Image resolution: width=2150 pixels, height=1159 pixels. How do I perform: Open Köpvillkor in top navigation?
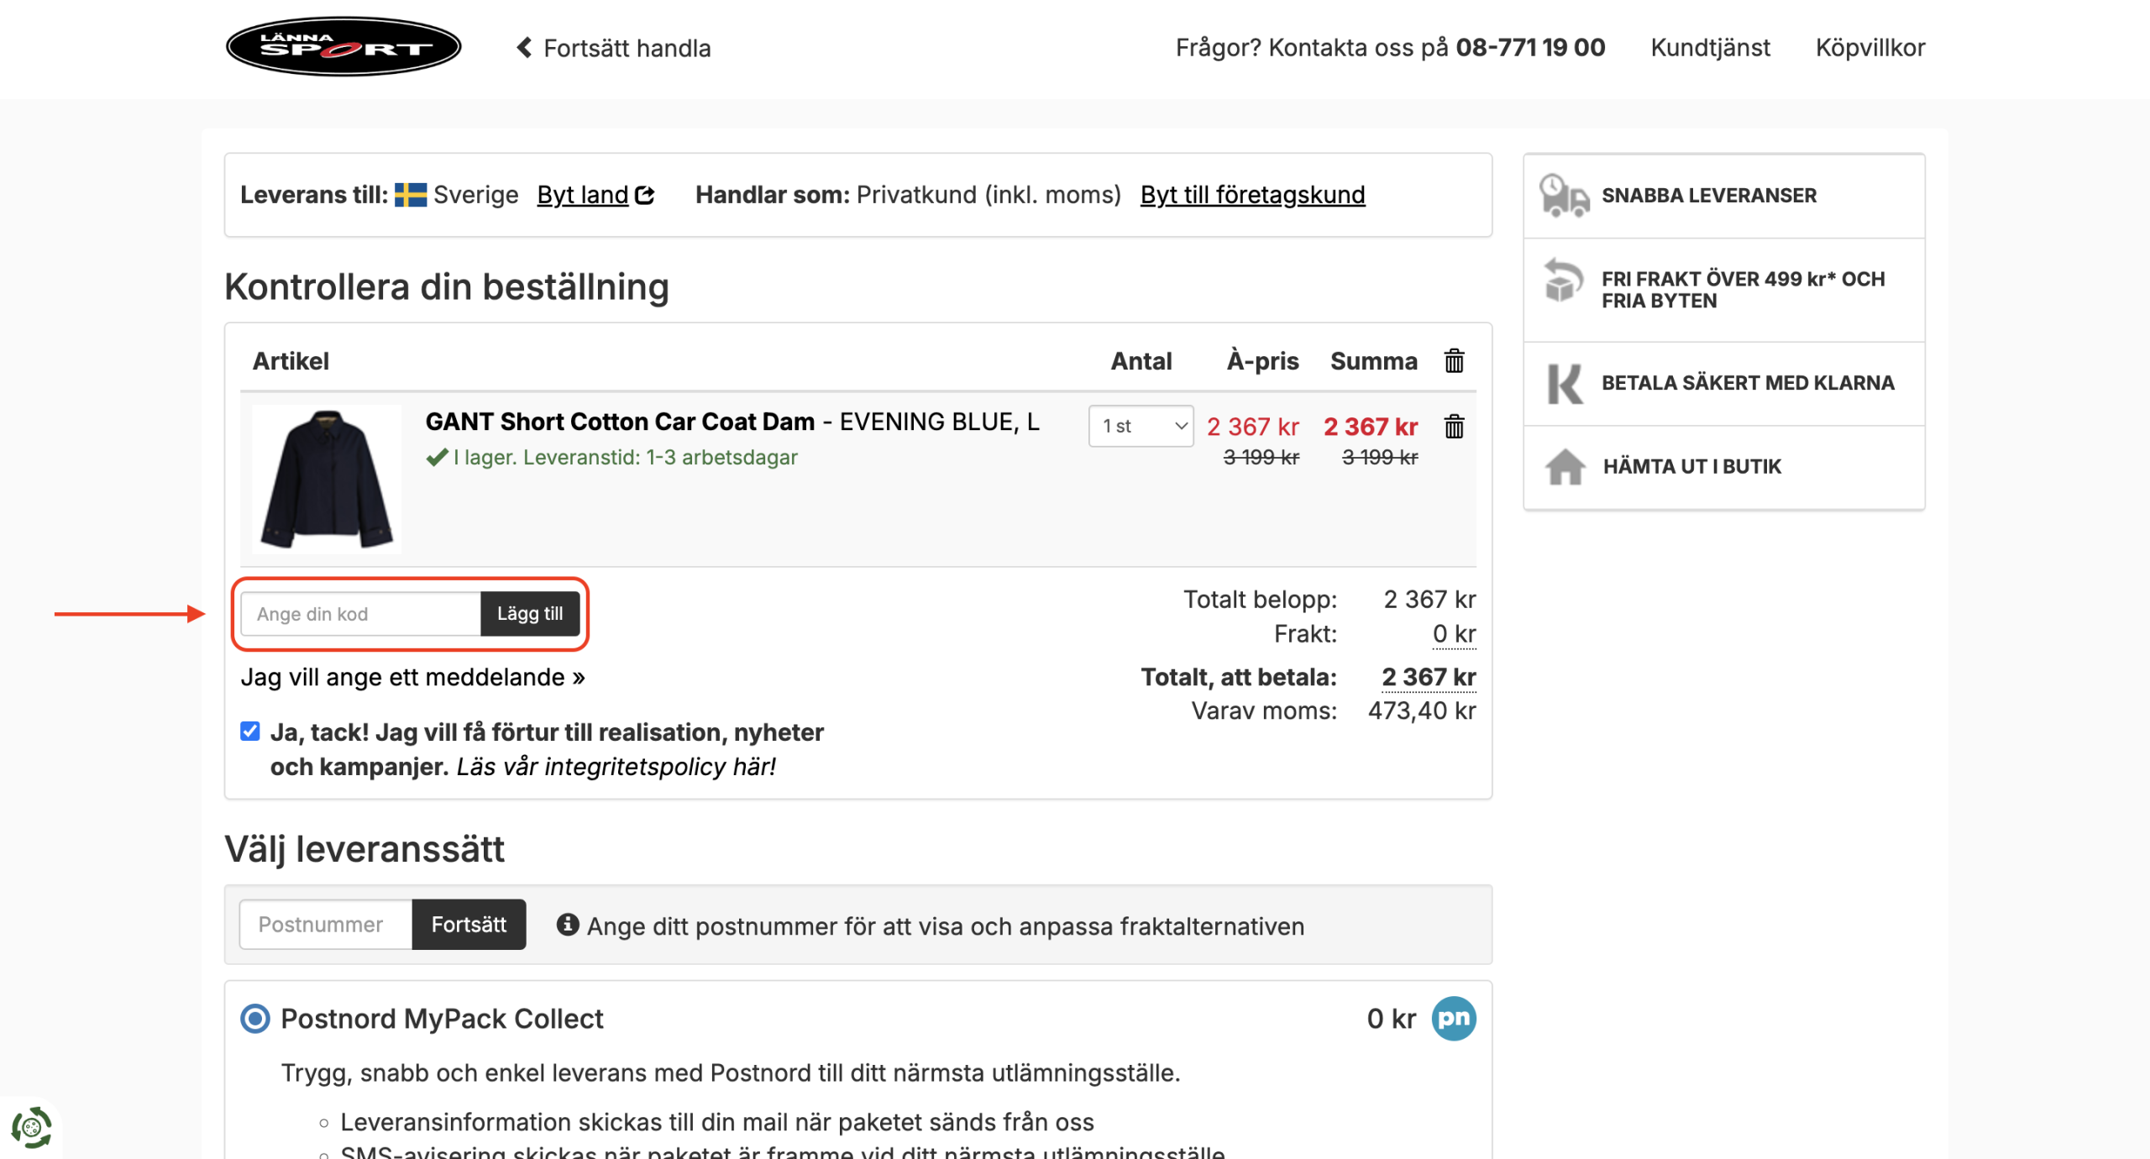pyautogui.click(x=1869, y=48)
